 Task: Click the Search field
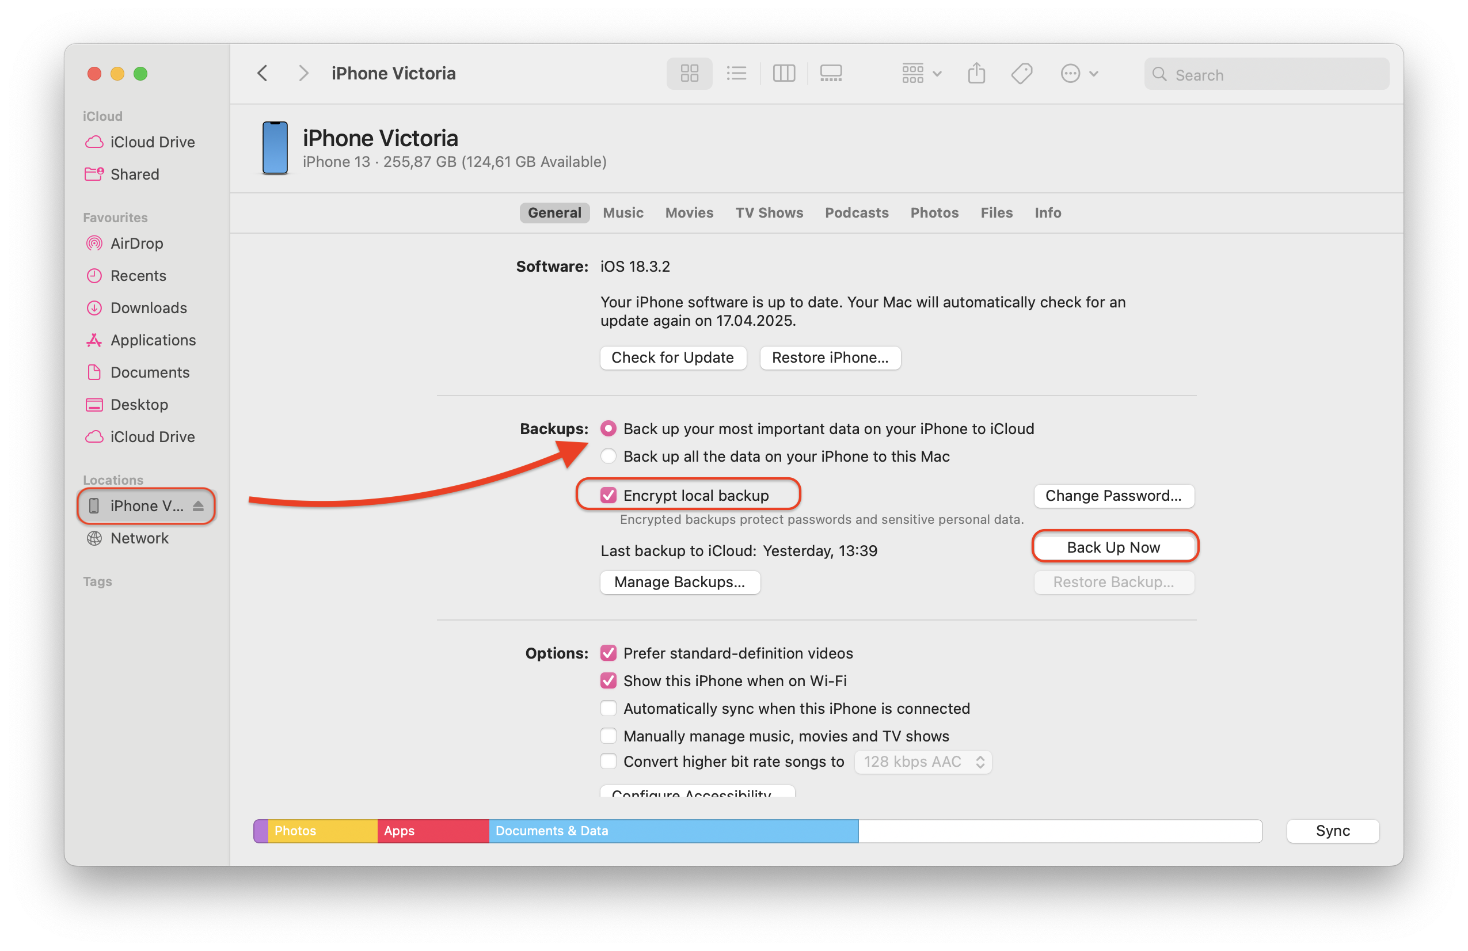point(1267,74)
